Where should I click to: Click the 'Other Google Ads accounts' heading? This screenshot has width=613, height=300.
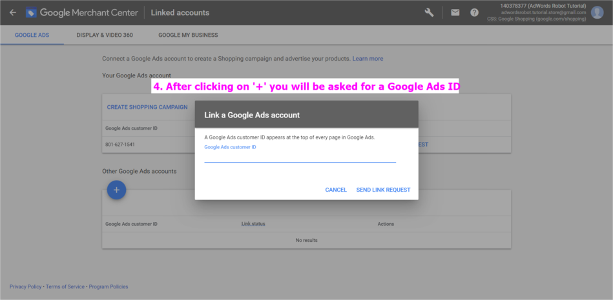click(x=139, y=171)
